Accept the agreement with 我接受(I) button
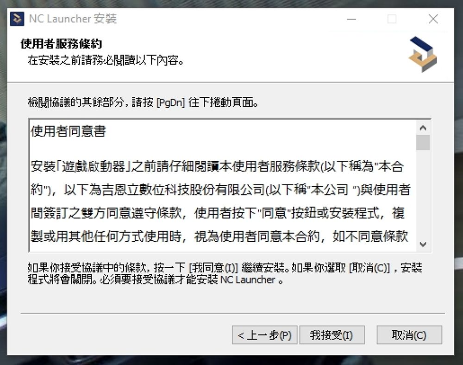The width and height of the screenshot is (463, 365). coord(332,335)
